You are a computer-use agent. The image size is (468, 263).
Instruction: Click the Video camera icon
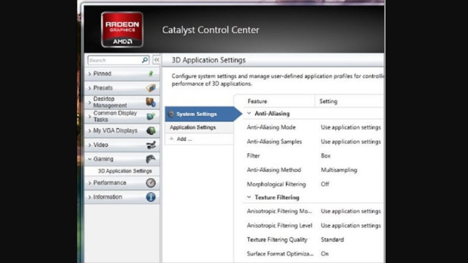coord(150,145)
